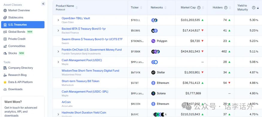The height and width of the screenshot is (117, 262).
Task: Click the Market Cap help question icon
Action: [x=199, y=7]
